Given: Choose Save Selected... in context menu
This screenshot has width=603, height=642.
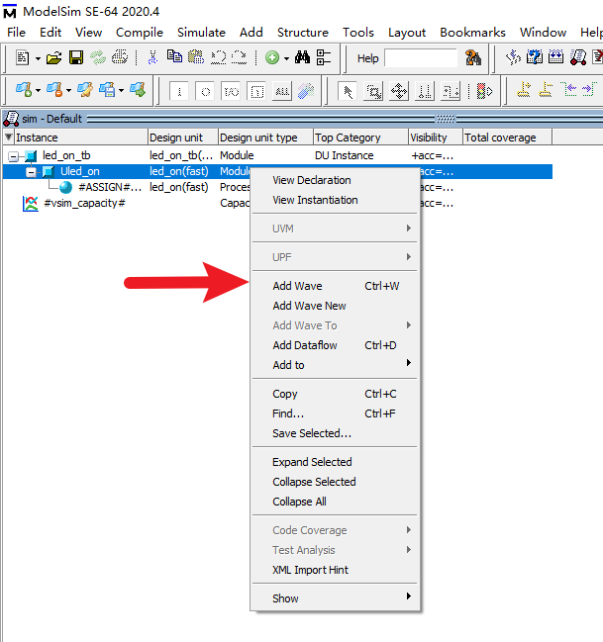Looking at the screenshot, I should [335, 433].
